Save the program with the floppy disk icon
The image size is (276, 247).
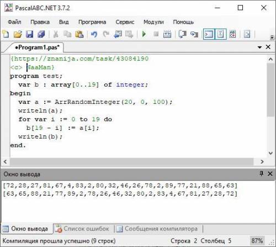[29, 34]
